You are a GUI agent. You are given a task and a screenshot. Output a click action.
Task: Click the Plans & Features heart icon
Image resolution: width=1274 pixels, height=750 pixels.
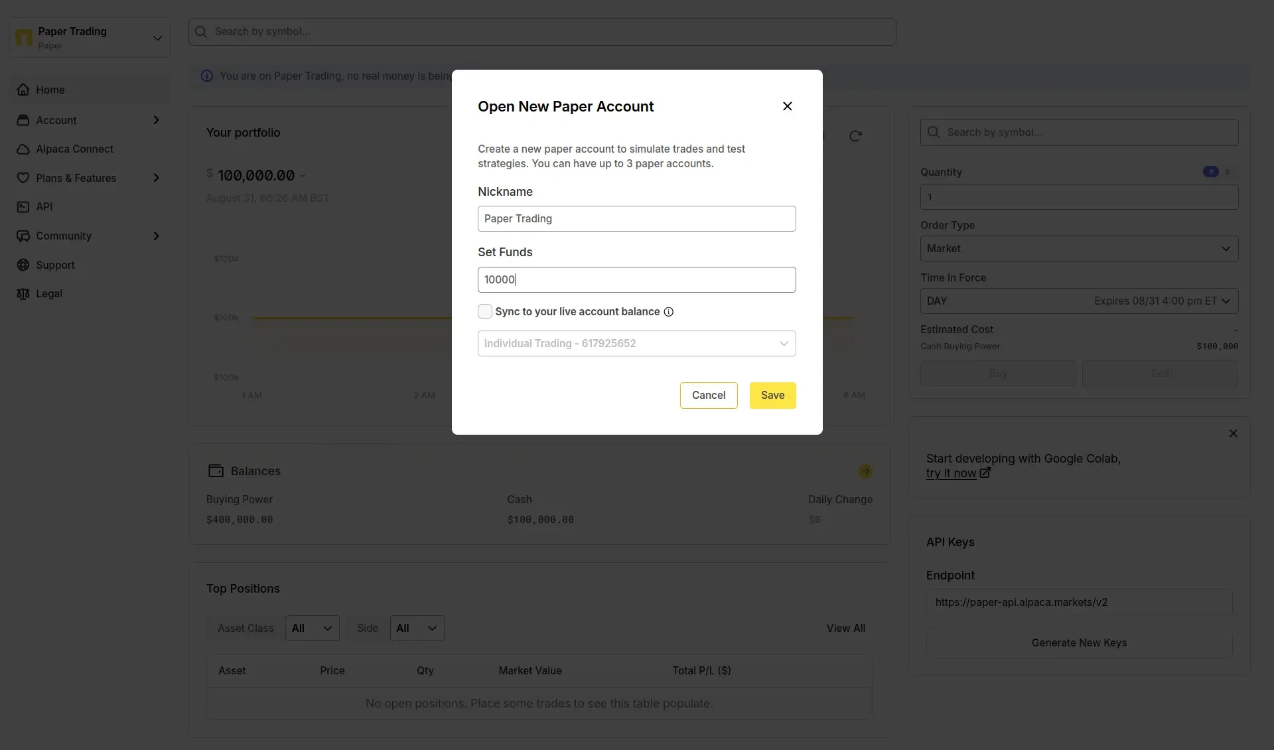[x=23, y=178]
